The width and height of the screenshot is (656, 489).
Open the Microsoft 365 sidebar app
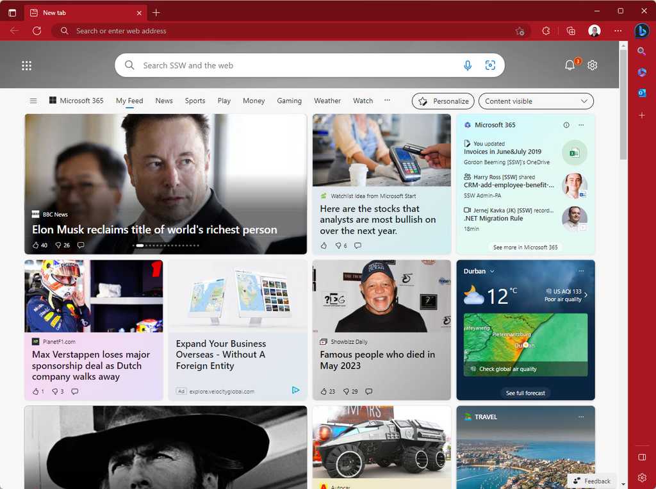pyautogui.click(x=642, y=72)
